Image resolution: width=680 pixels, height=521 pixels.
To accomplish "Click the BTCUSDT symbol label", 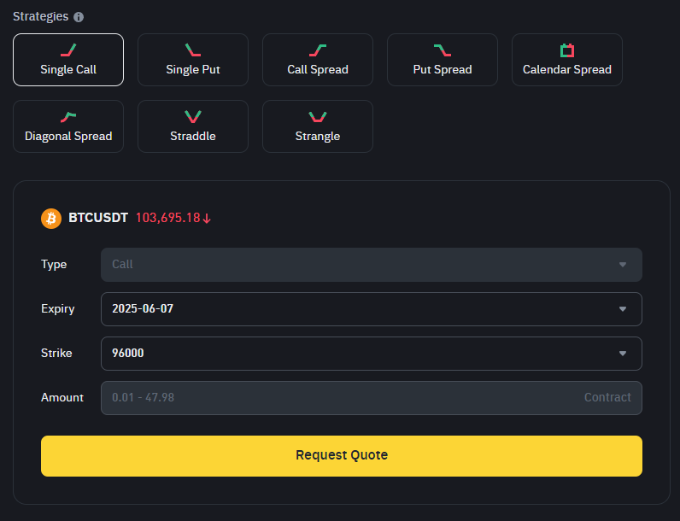I will point(98,218).
